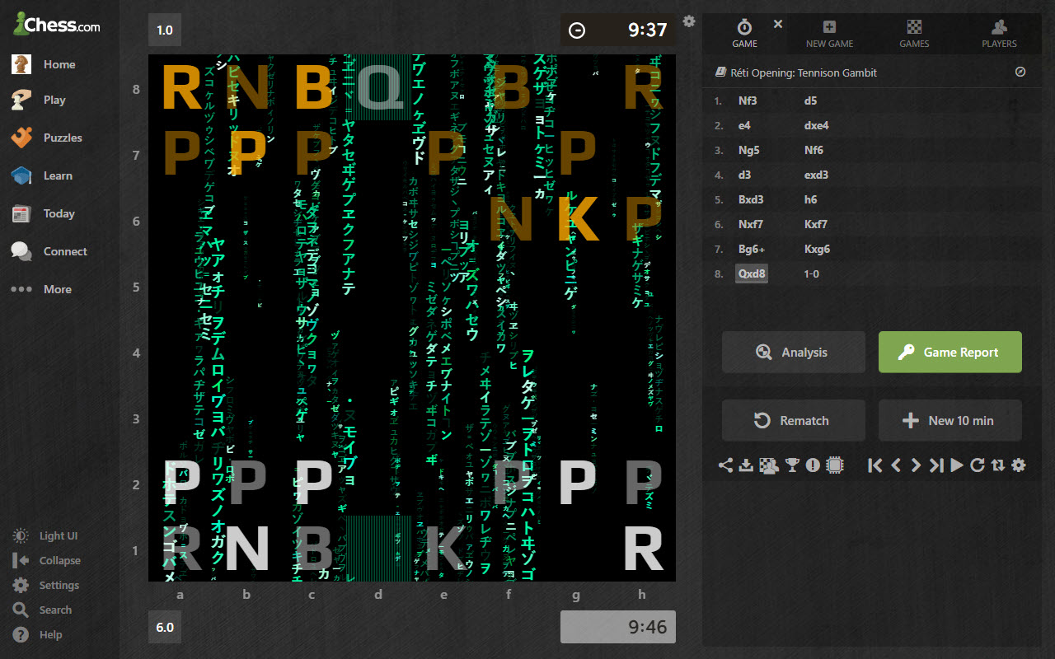Viewport: 1055px width, 659px height.
Task: Select move exd3 in the move list
Action: click(817, 175)
